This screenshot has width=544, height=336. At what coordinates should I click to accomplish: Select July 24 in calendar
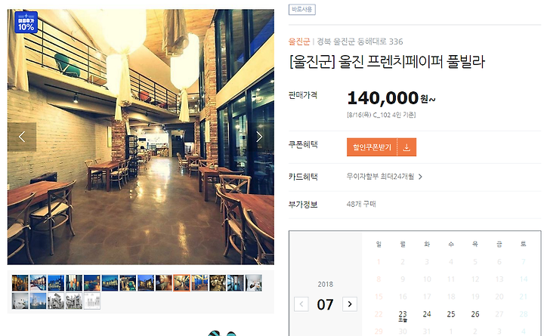tap(427, 314)
